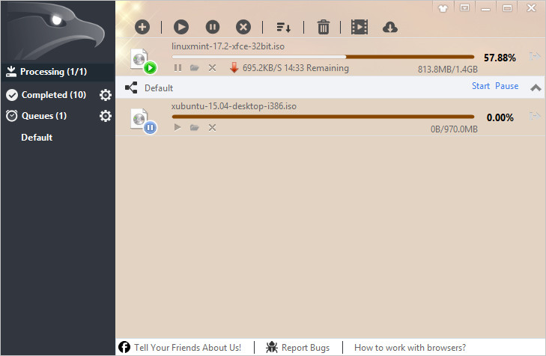Open folder of linuxmint-17.2-xfce-32bit.iso
This screenshot has width=546, height=356.
194,68
